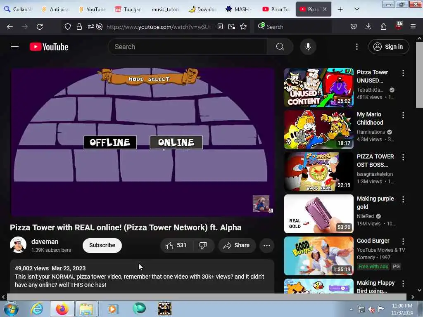This screenshot has height=317, width=423.
Task: Open the Good Burger movie thumbnail
Action: [x=318, y=256]
